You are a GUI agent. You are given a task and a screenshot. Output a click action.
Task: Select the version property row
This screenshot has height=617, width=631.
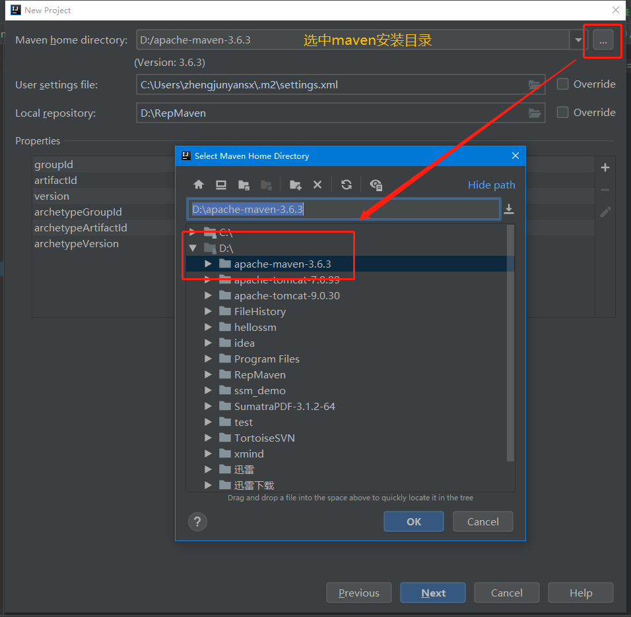coord(104,196)
